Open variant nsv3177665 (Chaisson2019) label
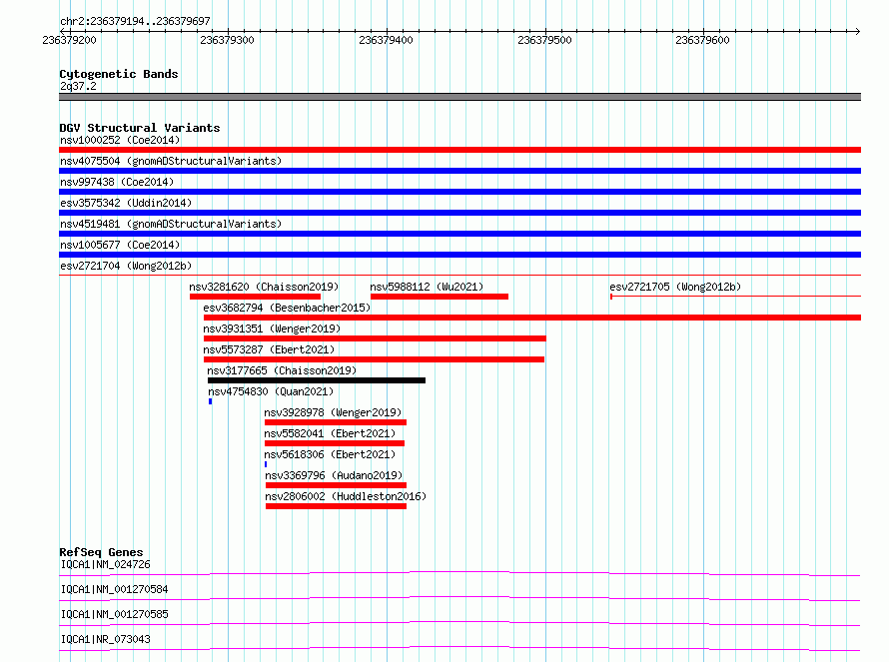The width and height of the screenshot is (889, 662). point(282,370)
